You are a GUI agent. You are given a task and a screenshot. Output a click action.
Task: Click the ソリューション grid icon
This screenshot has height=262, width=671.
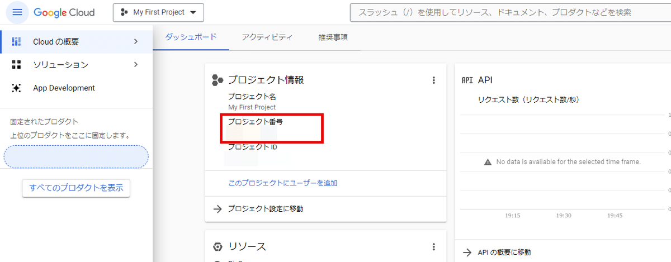(x=17, y=65)
